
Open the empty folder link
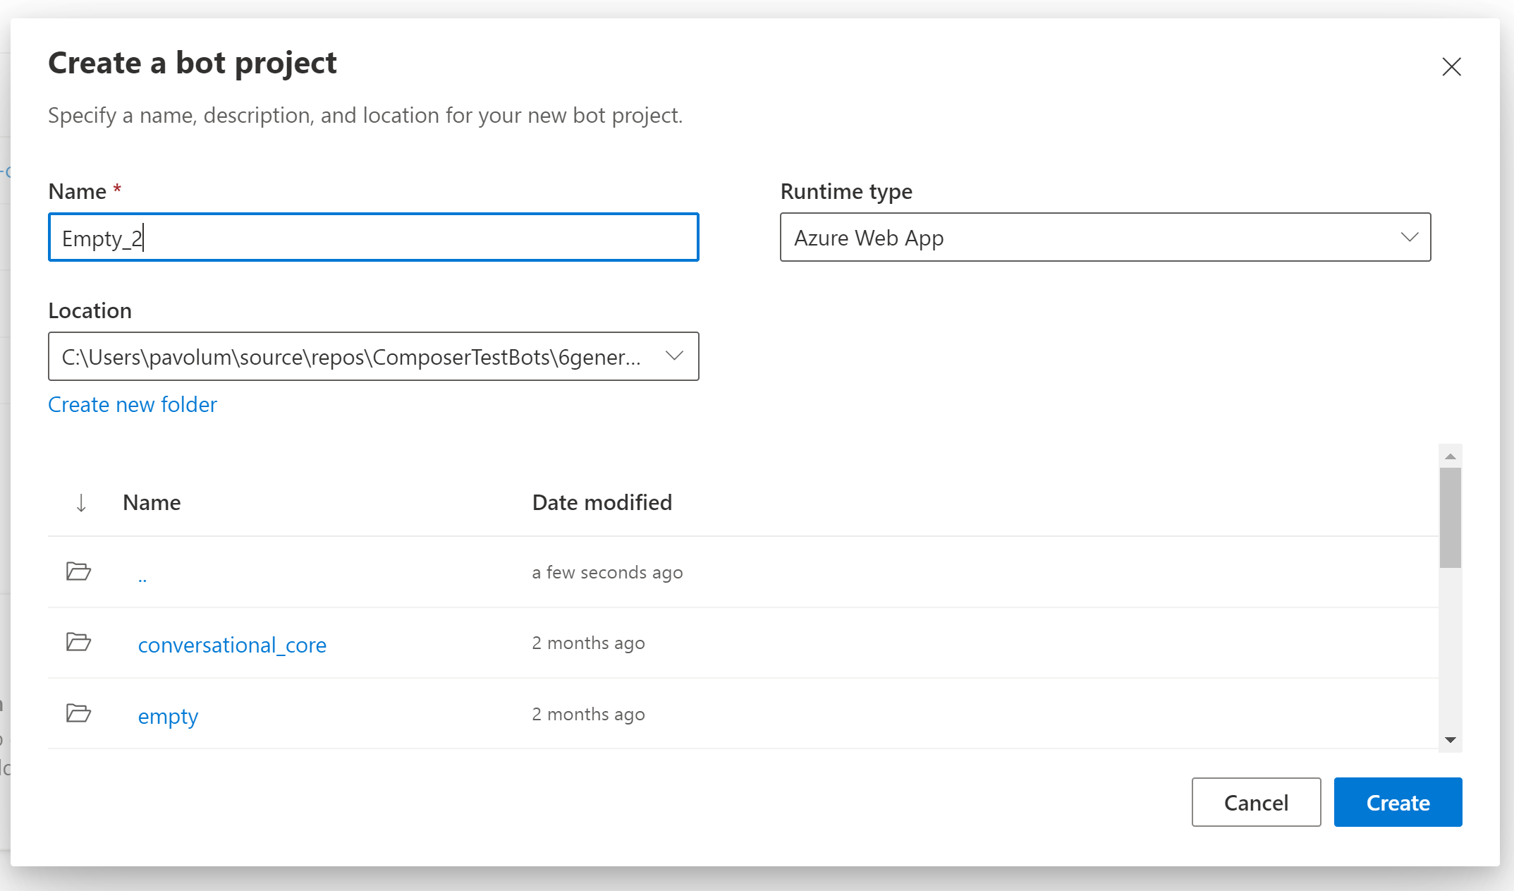168,716
